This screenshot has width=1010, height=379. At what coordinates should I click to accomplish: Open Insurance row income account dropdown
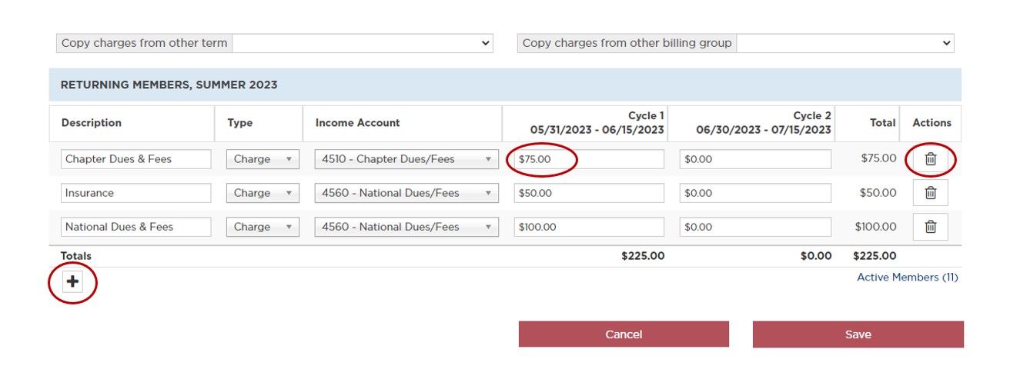pos(406,193)
